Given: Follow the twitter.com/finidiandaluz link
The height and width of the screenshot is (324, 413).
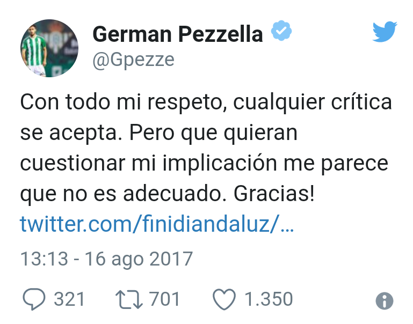Looking at the screenshot, I should [157, 224].
